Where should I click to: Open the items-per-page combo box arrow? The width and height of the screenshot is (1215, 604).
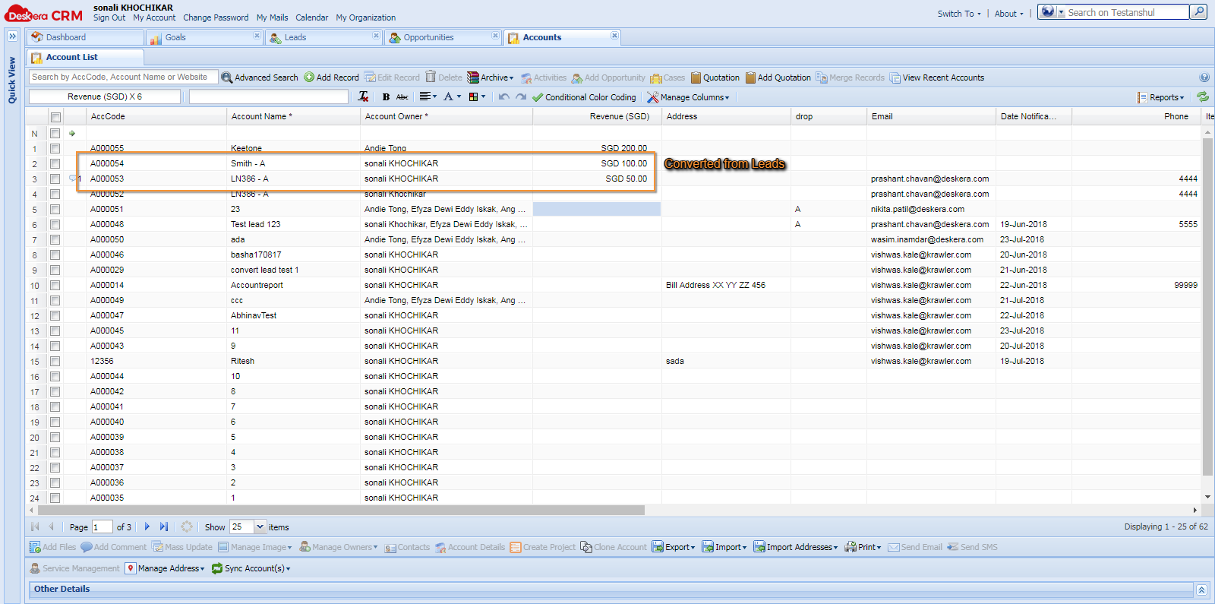(260, 527)
